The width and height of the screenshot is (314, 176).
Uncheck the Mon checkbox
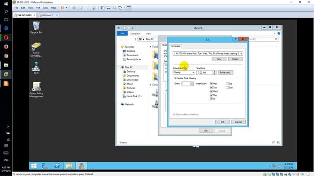click(x=211, y=84)
